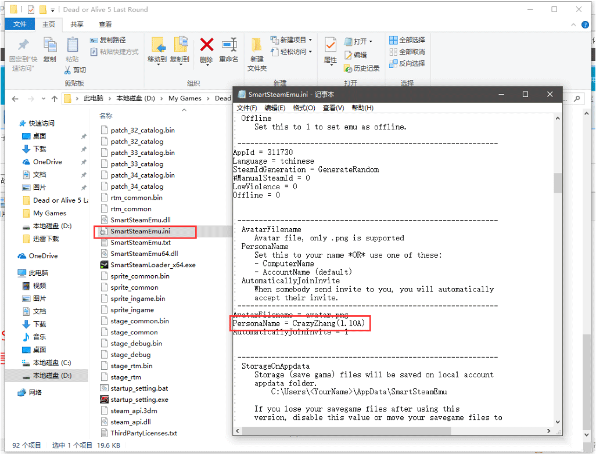Click Notepad vertical scrollbar thumb
596x454 pixels.
click(x=558, y=183)
